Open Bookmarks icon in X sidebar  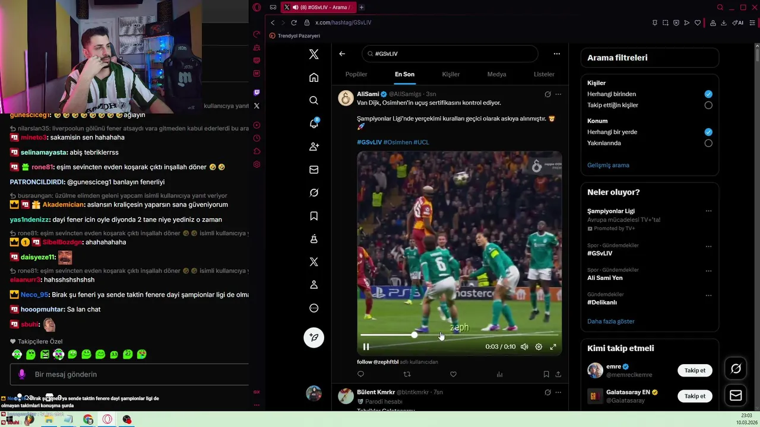coord(314,216)
